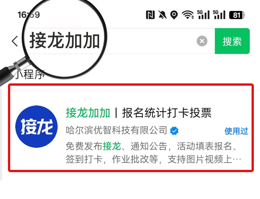This screenshot has height=199, width=260.
Task: Tap the 小程序 section heading
Action: pyautogui.click(x=30, y=74)
